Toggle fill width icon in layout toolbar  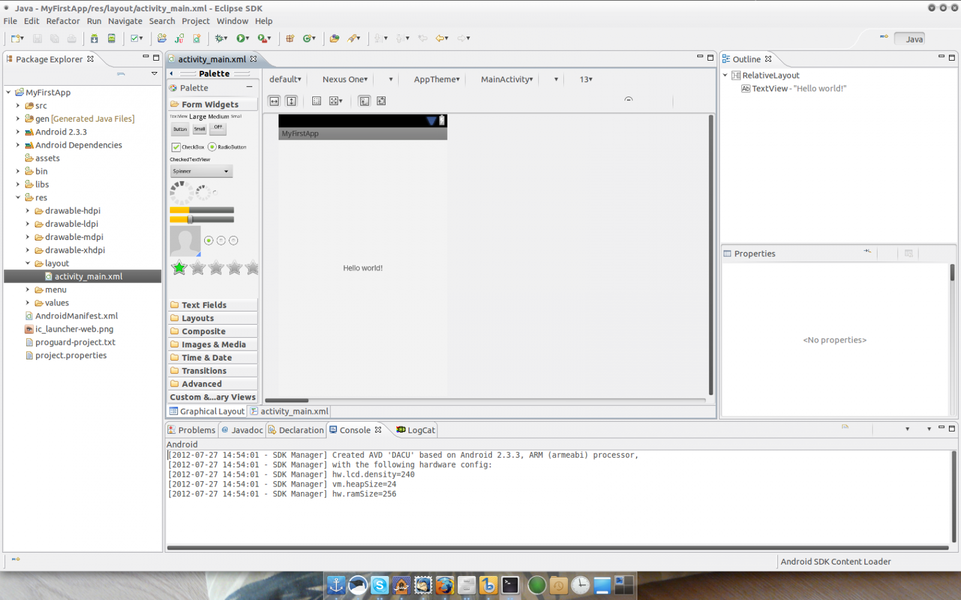tap(274, 101)
